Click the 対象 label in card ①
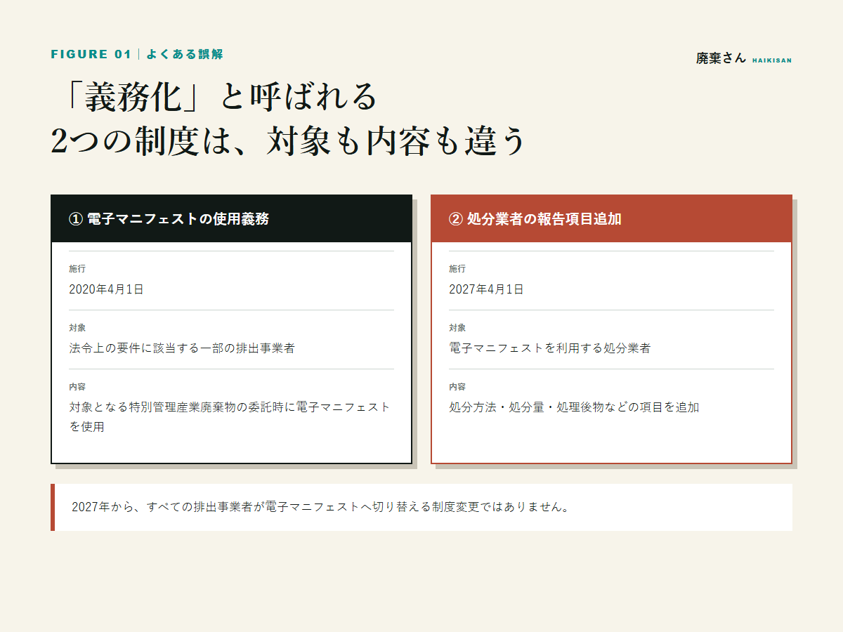The image size is (843, 632). point(77,328)
